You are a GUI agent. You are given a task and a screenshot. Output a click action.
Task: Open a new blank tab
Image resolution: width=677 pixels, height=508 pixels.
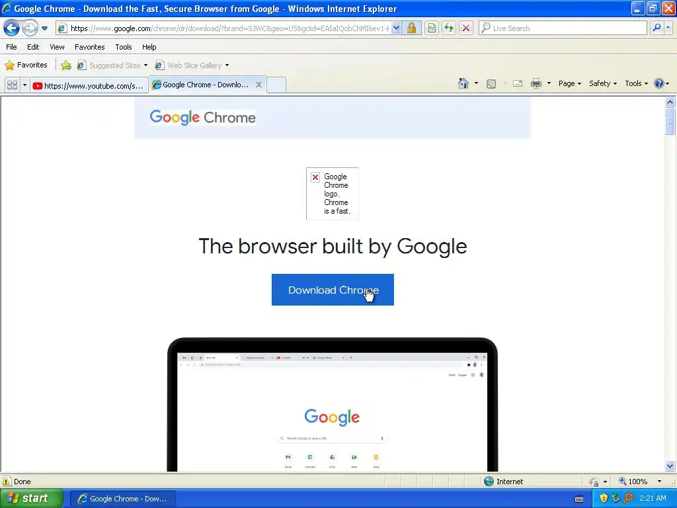276,85
